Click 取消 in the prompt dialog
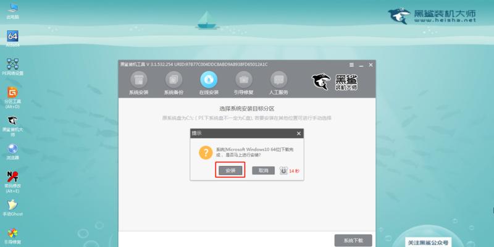 click(x=264, y=170)
